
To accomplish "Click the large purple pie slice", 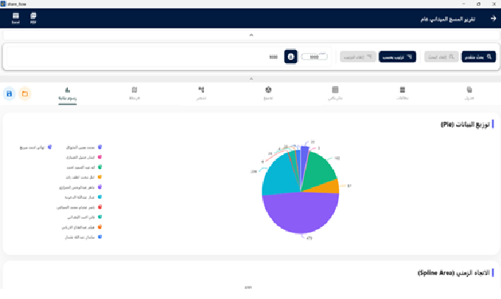I will point(301,213).
